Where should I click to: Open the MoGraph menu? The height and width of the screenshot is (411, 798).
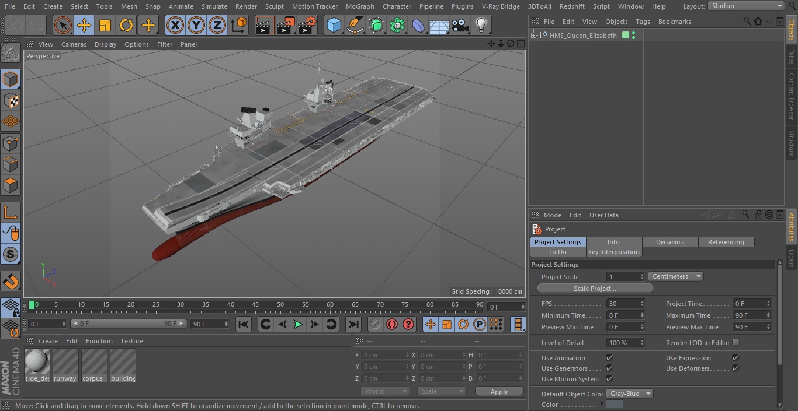click(360, 6)
